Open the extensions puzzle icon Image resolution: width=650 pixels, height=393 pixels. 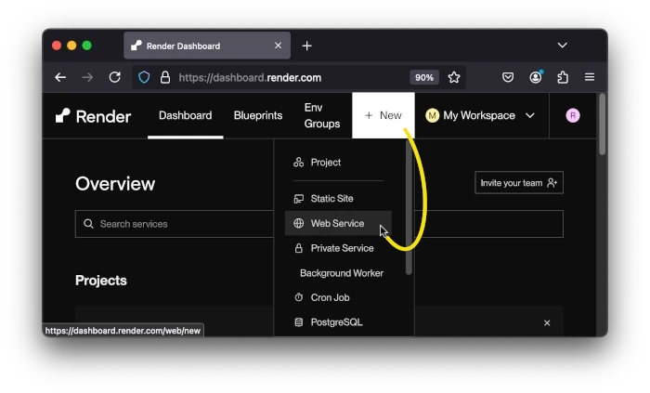563,77
